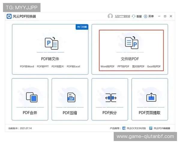180x144 pixels.
Task: Open 风云PDF编辑器 recommendation link
Action: (x=162, y=128)
